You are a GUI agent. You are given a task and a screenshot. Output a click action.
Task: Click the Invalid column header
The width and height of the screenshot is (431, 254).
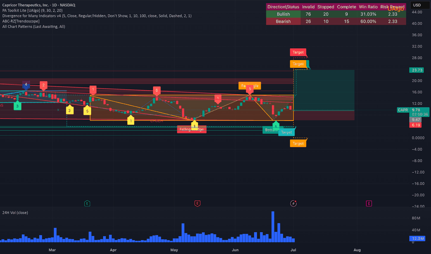tap(308, 7)
